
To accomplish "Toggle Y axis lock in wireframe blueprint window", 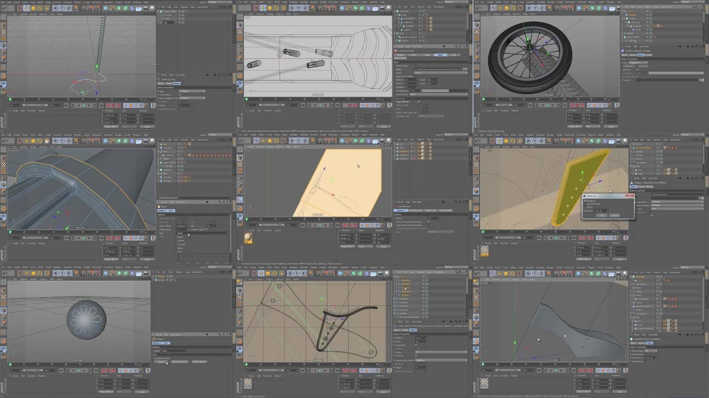I will click(x=298, y=8).
